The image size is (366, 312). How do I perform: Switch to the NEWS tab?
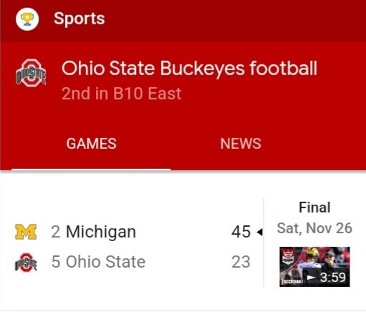[x=241, y=144]
